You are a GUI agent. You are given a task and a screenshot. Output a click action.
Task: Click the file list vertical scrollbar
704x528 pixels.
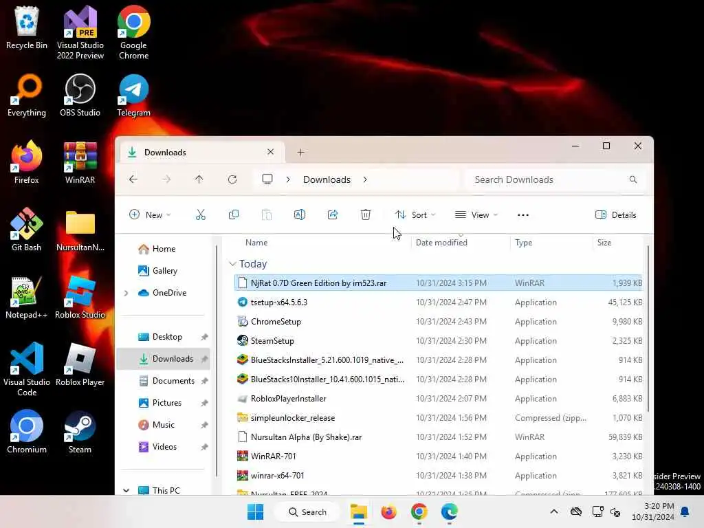(x=648, y=329)
